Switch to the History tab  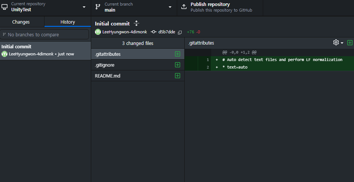(x=68, y=22)
